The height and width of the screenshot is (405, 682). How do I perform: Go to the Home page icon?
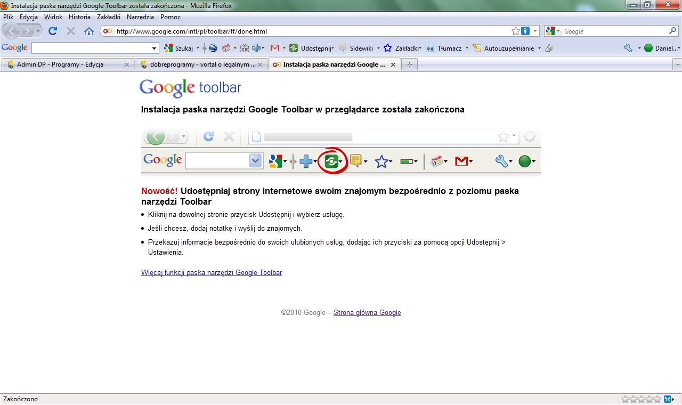click(x=89, y=31)
